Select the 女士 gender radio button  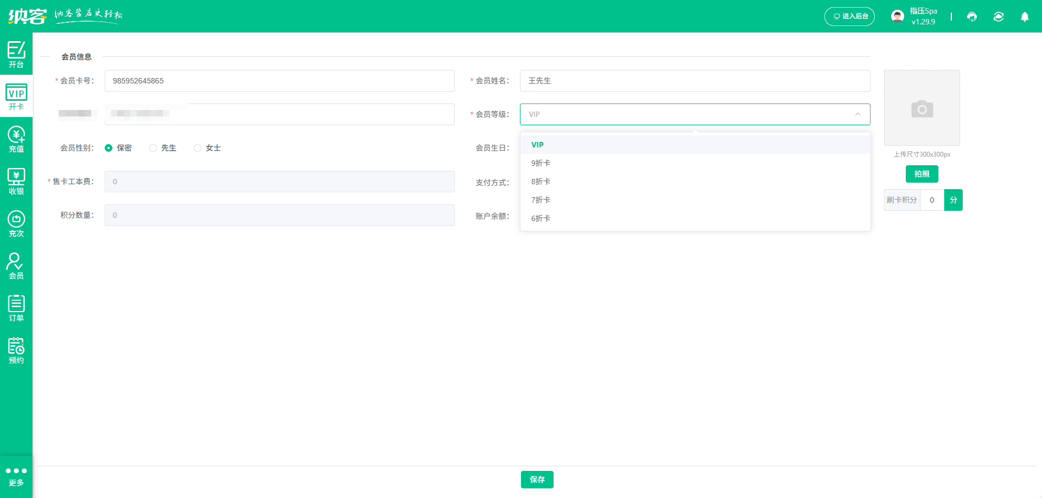coord(198,148)
